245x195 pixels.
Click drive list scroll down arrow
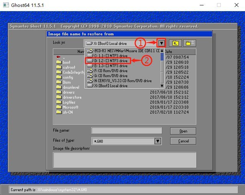click(162, 86)
